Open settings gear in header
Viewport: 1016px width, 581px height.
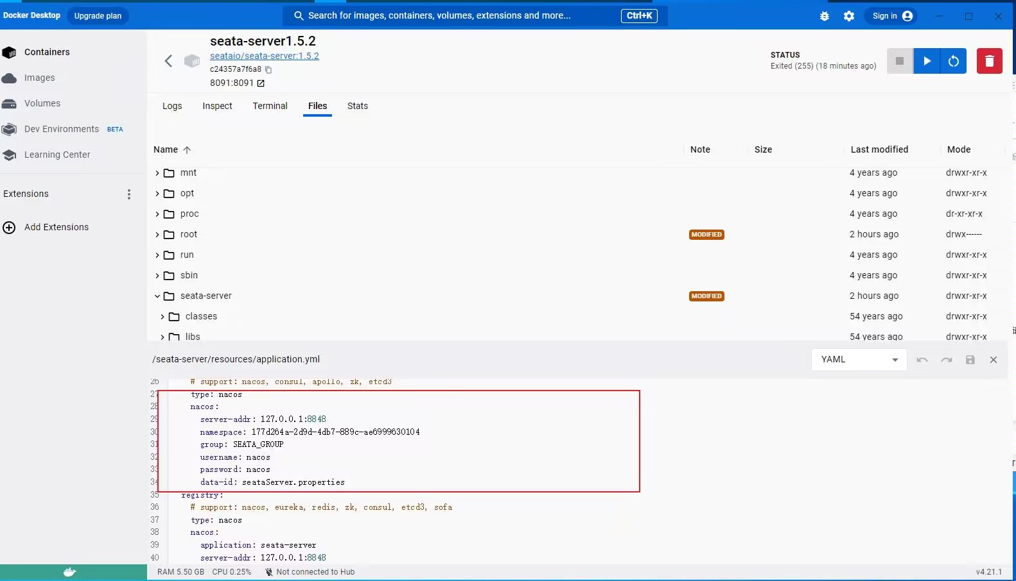coord(849,16)
